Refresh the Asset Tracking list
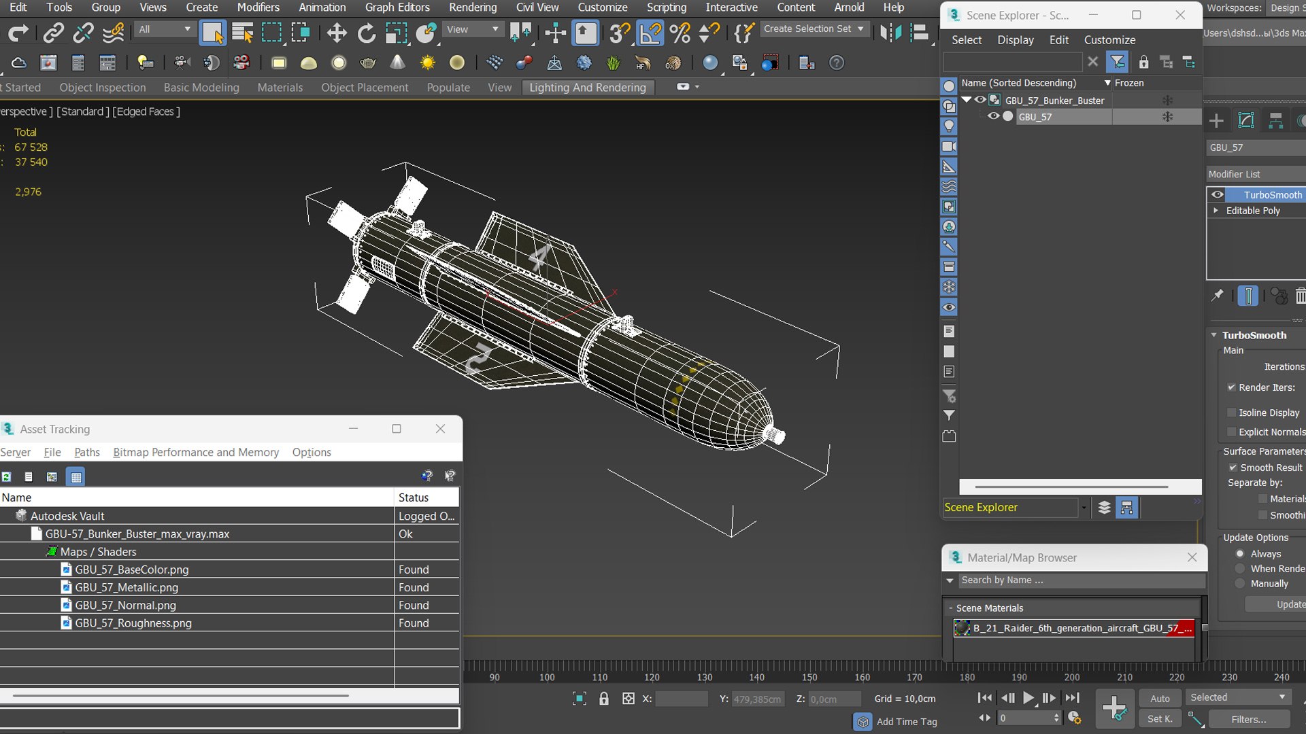 pos(7,477)
